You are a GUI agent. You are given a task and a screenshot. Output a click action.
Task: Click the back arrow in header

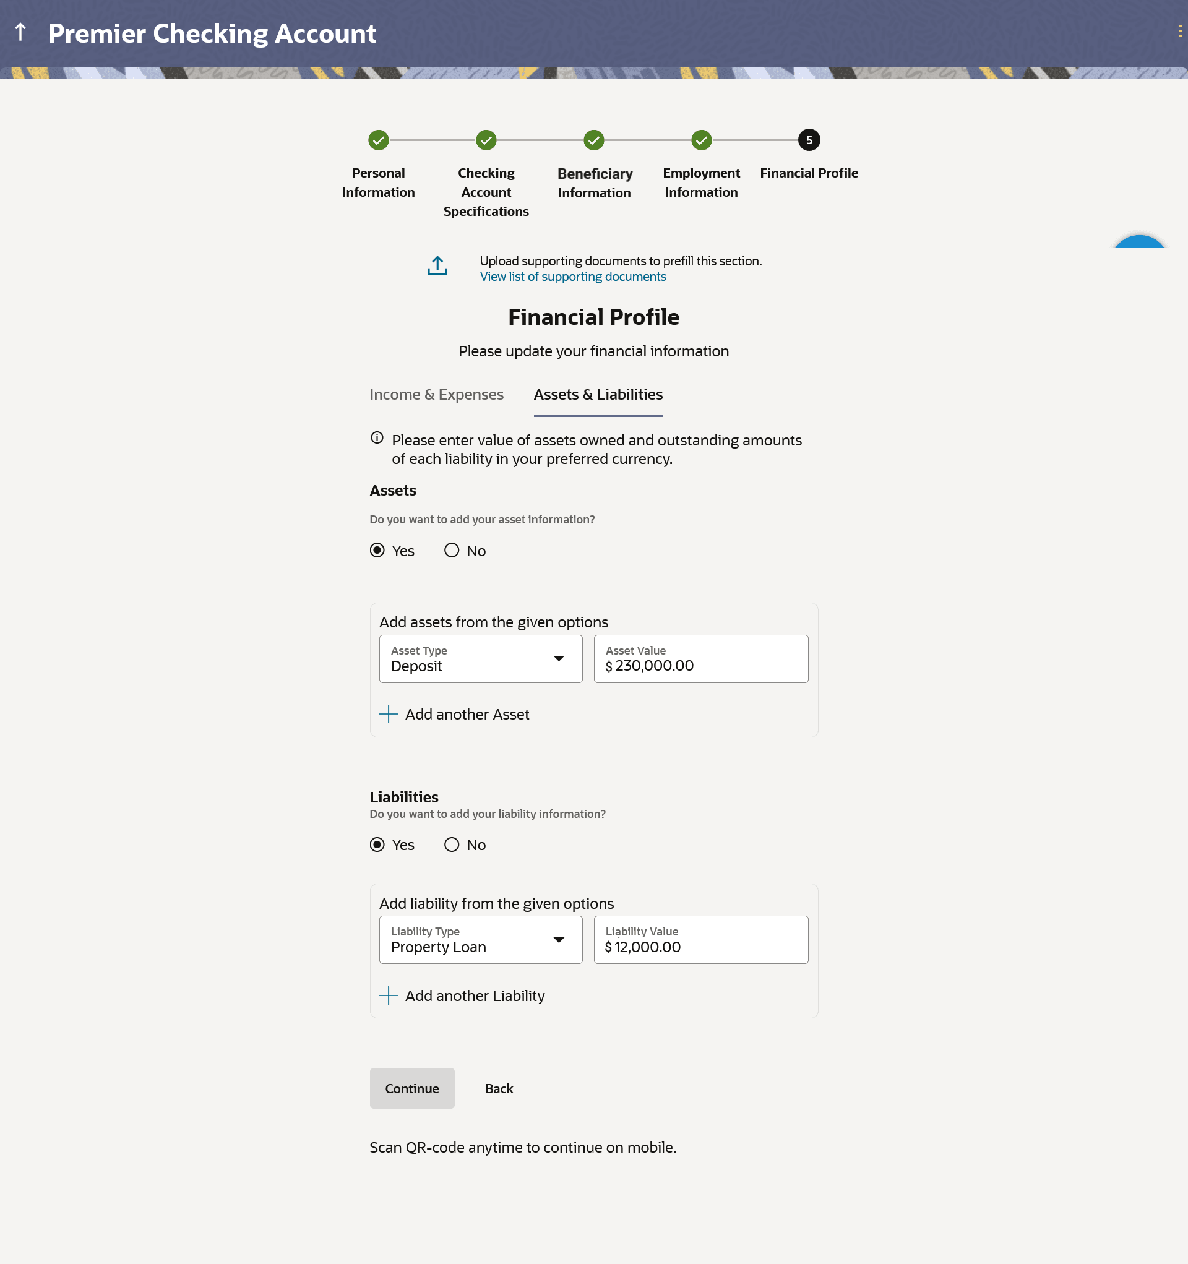(20, 32)
